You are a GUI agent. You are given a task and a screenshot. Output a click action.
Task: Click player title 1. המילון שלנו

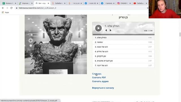click(112, 26)
